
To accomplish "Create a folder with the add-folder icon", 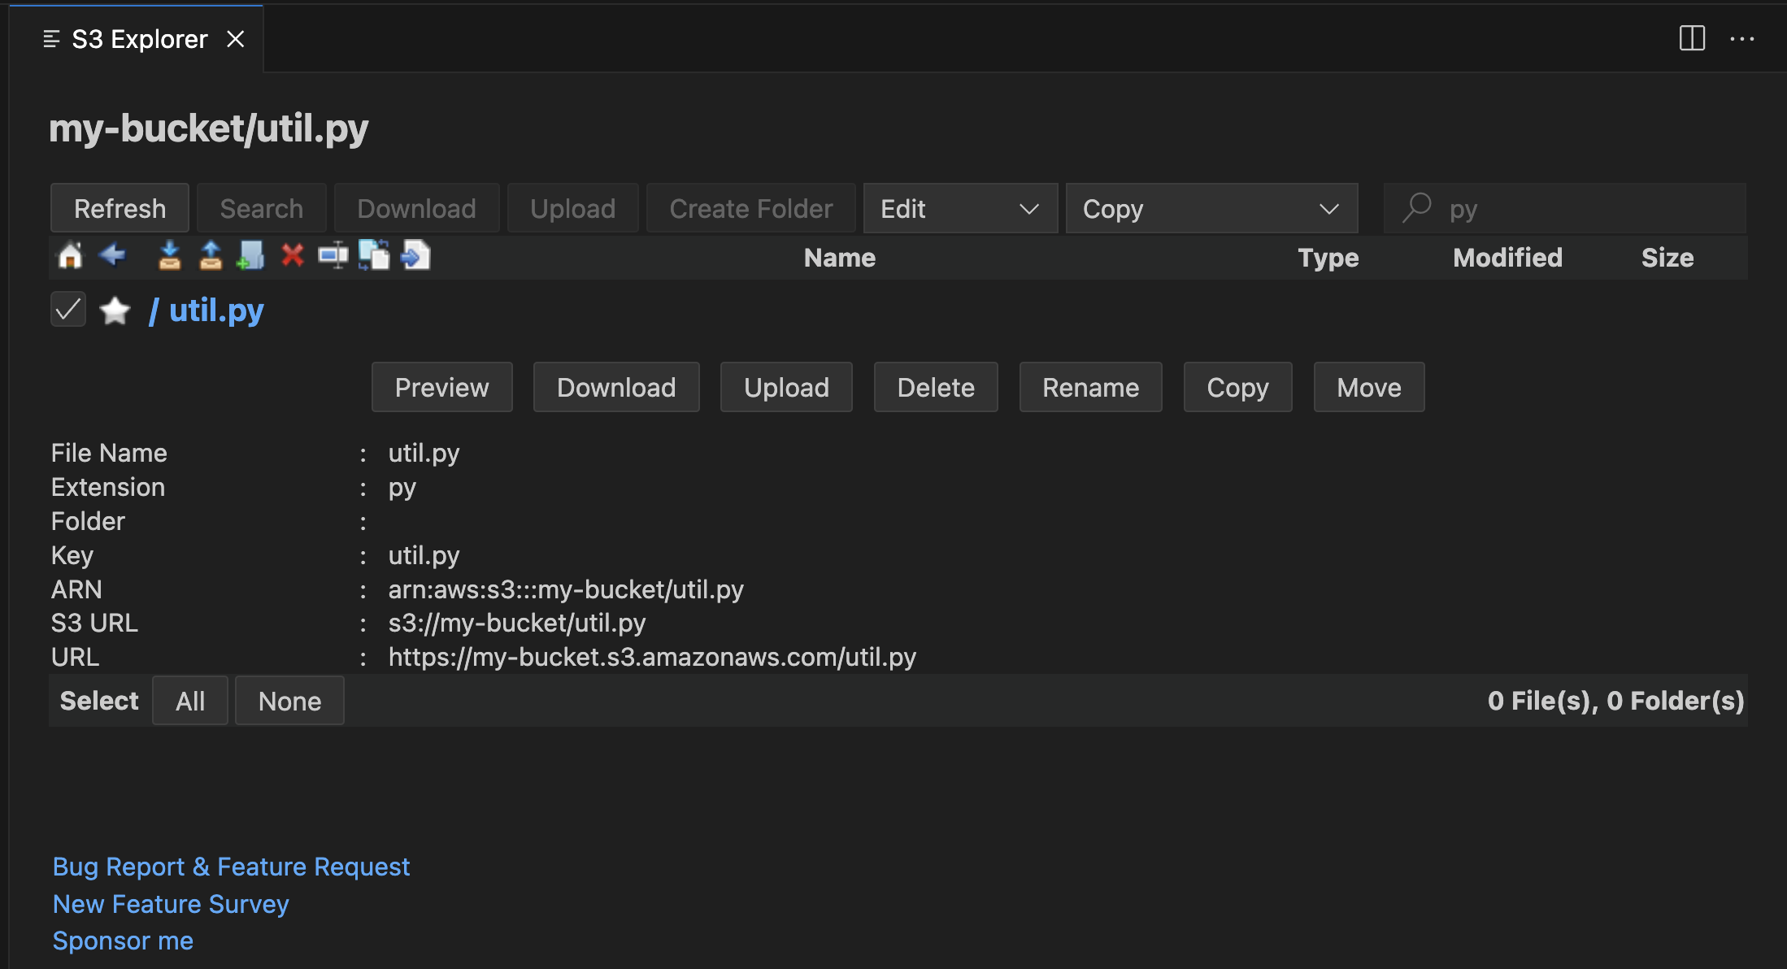I will click(x=250, y=256).
